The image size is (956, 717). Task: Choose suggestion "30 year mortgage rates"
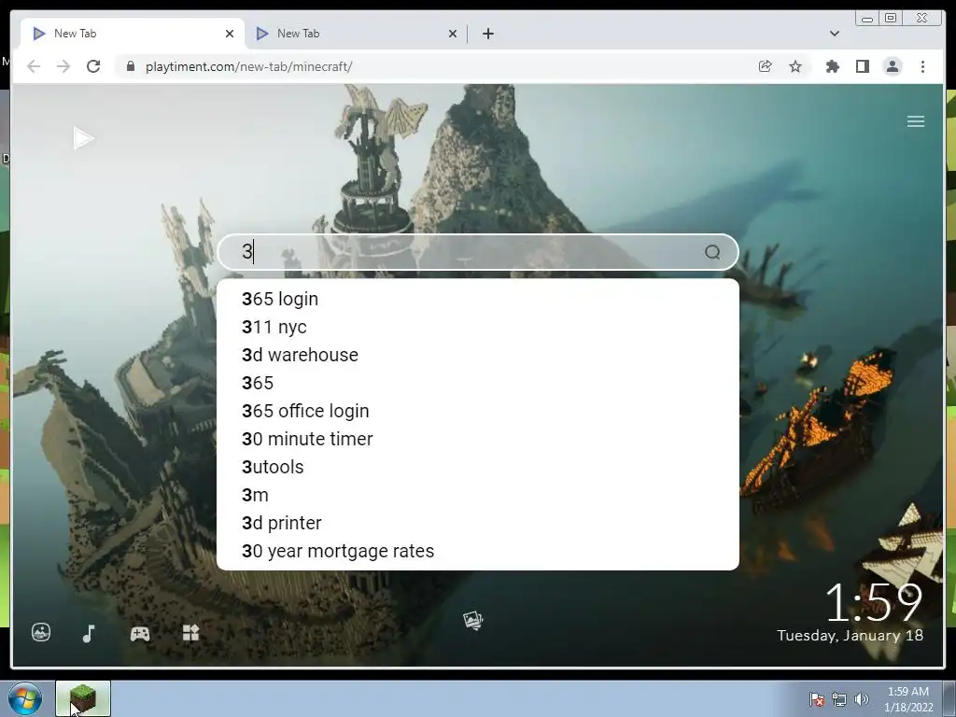coord(477,551)
